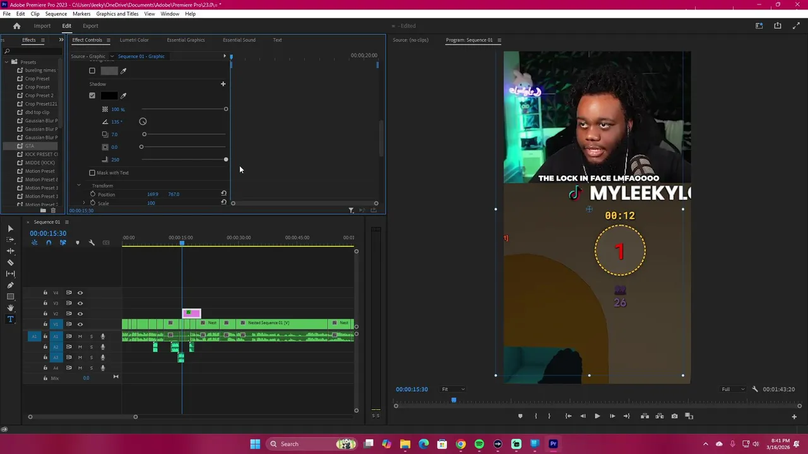Click Mark Out bracket in Program monitor
Viewport: 808px width, 454px height.
[x=549, y=416]
